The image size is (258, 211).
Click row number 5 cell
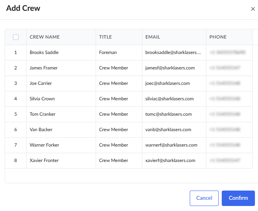[x=16, y=114]
